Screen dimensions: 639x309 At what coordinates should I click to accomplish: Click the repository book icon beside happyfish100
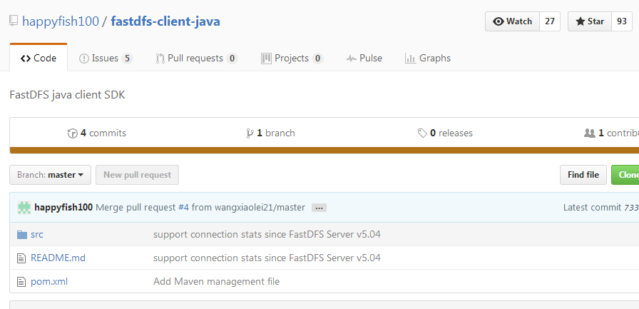(x=14, y=21)
